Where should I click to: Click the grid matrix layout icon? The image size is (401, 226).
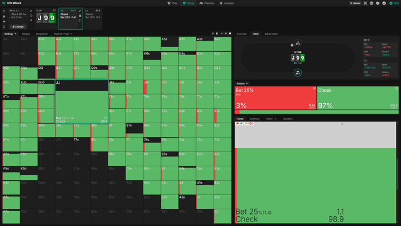[226, 33]
